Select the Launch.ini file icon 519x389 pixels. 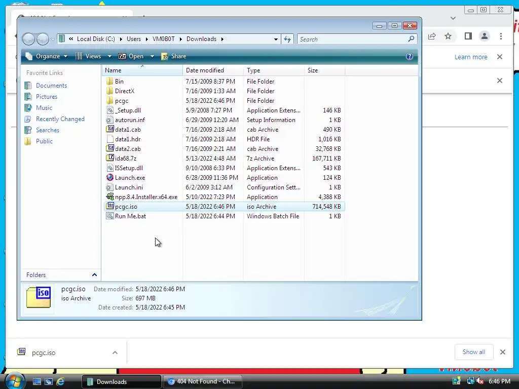(109, 187)
